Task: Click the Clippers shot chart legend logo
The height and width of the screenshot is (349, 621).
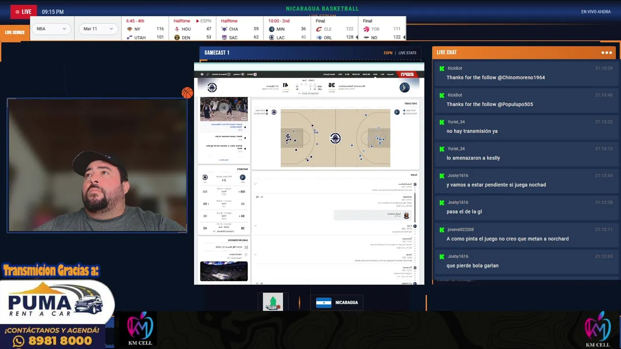Action: click(x=274, y=112)
